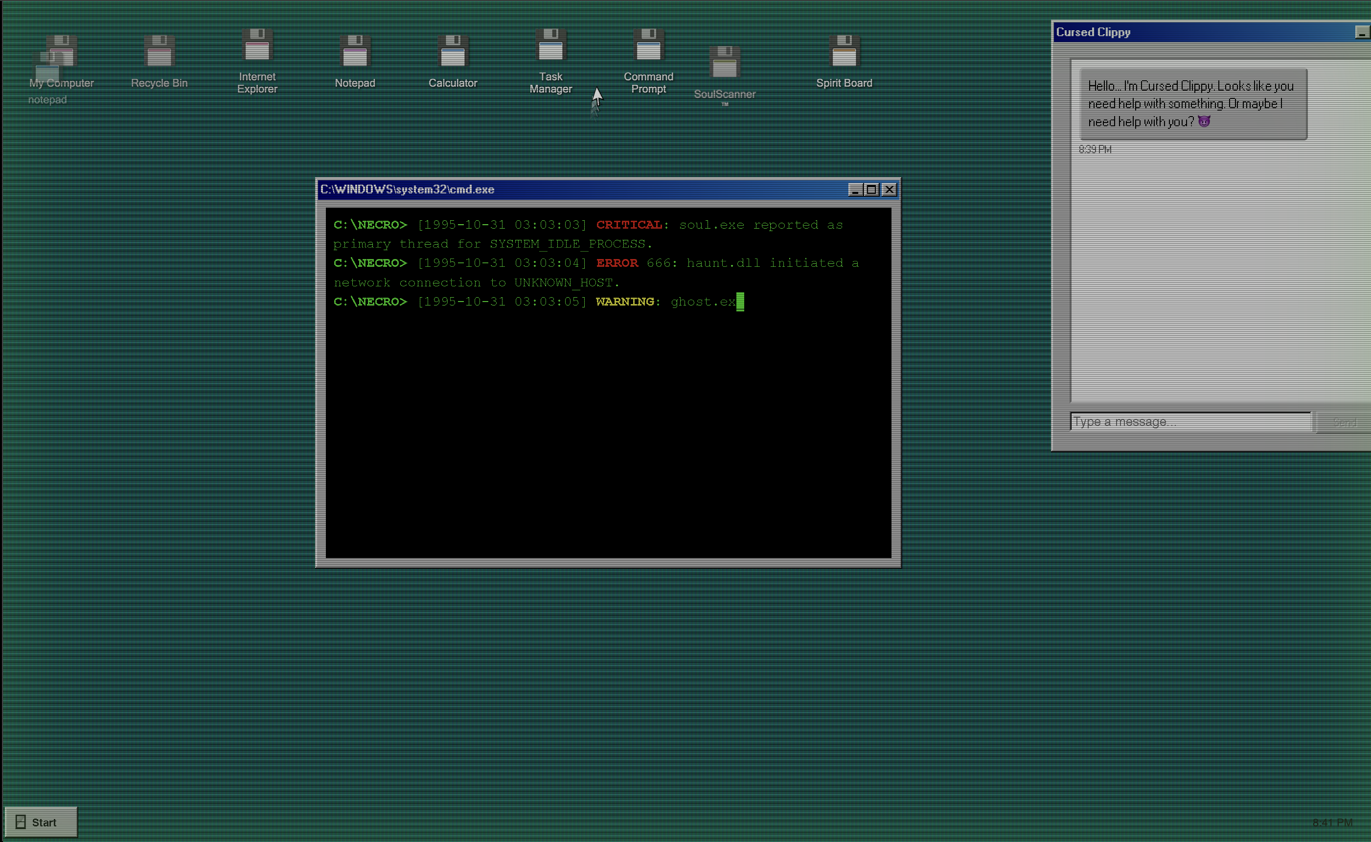Click the Cursed Clippy hello message bubble
Image resolution: width=1371 pixels, height=842 pixels.
1192,104
